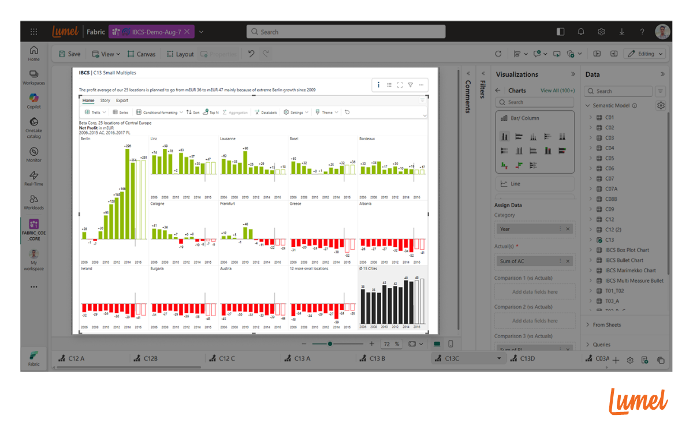This screenshot has width=693, height=427.
Task: Switch to the Story tab
Action: coord(105,100)
